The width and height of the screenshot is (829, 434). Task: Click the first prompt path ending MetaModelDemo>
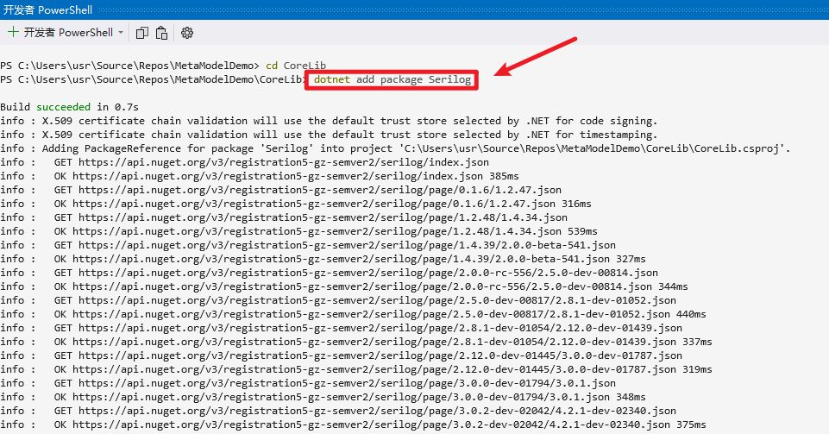[130, 66]
